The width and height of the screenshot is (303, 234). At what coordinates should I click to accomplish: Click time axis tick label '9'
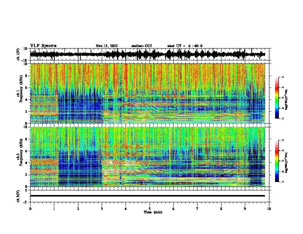[x=245, y=209]
